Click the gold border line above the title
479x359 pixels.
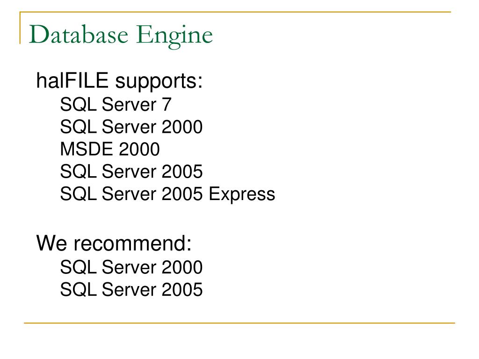[235, 12]
